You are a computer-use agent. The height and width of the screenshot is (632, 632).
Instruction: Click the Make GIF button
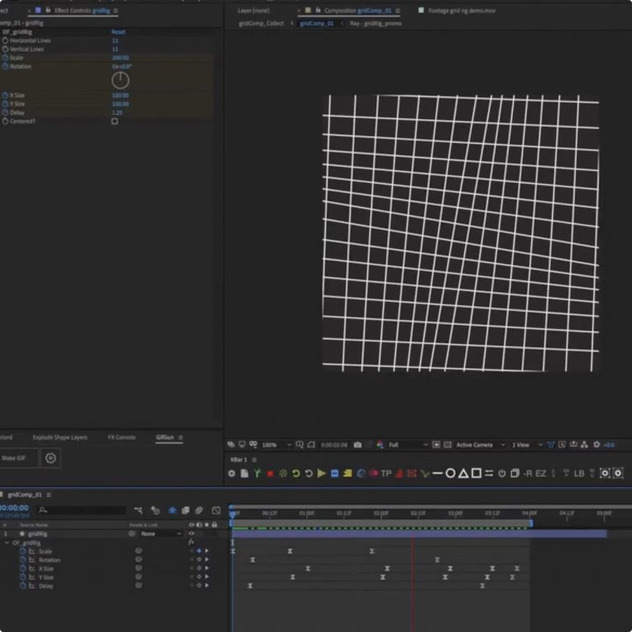pyautogui.click(x=16, y=458)
